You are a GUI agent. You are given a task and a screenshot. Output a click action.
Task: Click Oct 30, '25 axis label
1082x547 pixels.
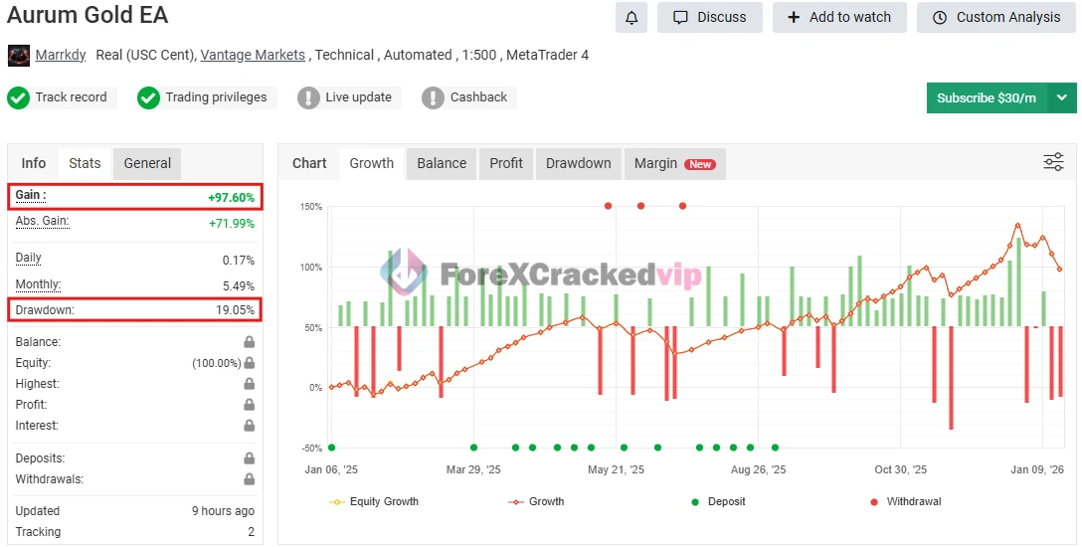[901, 469]
